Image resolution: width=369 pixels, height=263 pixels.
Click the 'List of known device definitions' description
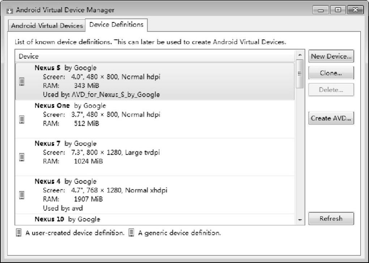tap(150, 42)
